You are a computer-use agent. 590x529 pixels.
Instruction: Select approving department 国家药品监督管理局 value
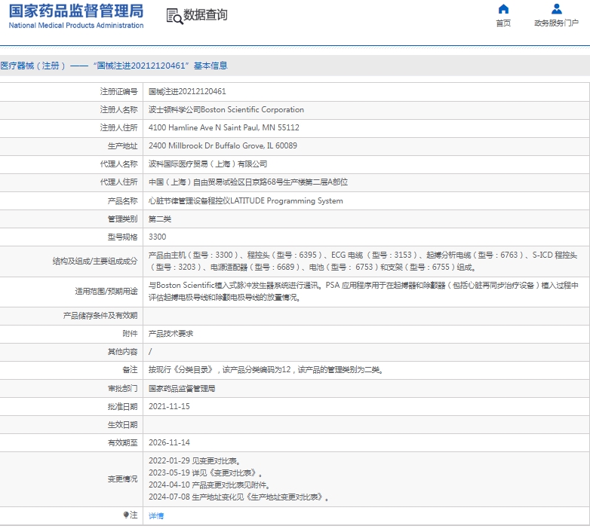click(x=182, y=389)
